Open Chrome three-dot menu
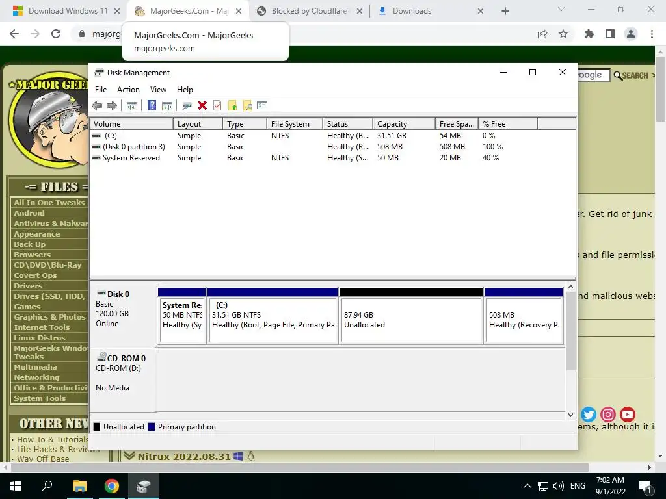The height and width of the screenshot is (499, 666). (652, 34)
